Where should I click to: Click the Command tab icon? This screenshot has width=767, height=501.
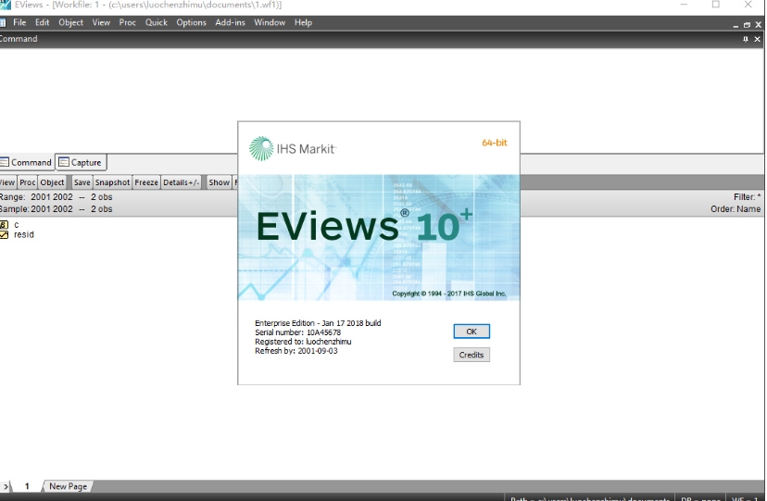click(x=5, y=162)
